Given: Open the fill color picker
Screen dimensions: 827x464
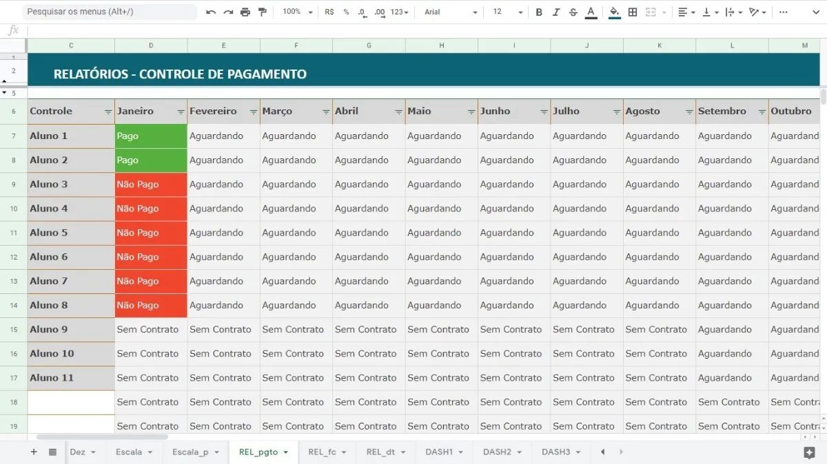Looking at the screenshot, I should click(614, 12).
